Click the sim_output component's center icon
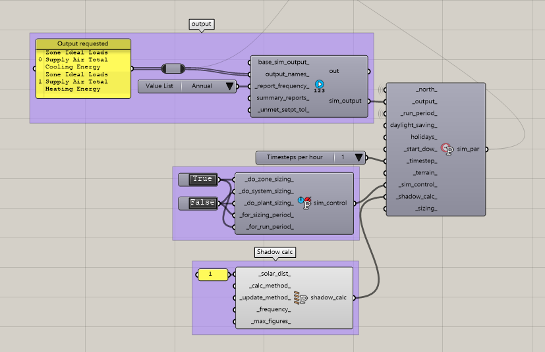 [x=319, y=85]
